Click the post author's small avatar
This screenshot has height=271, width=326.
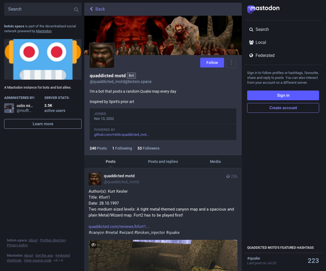95,179
